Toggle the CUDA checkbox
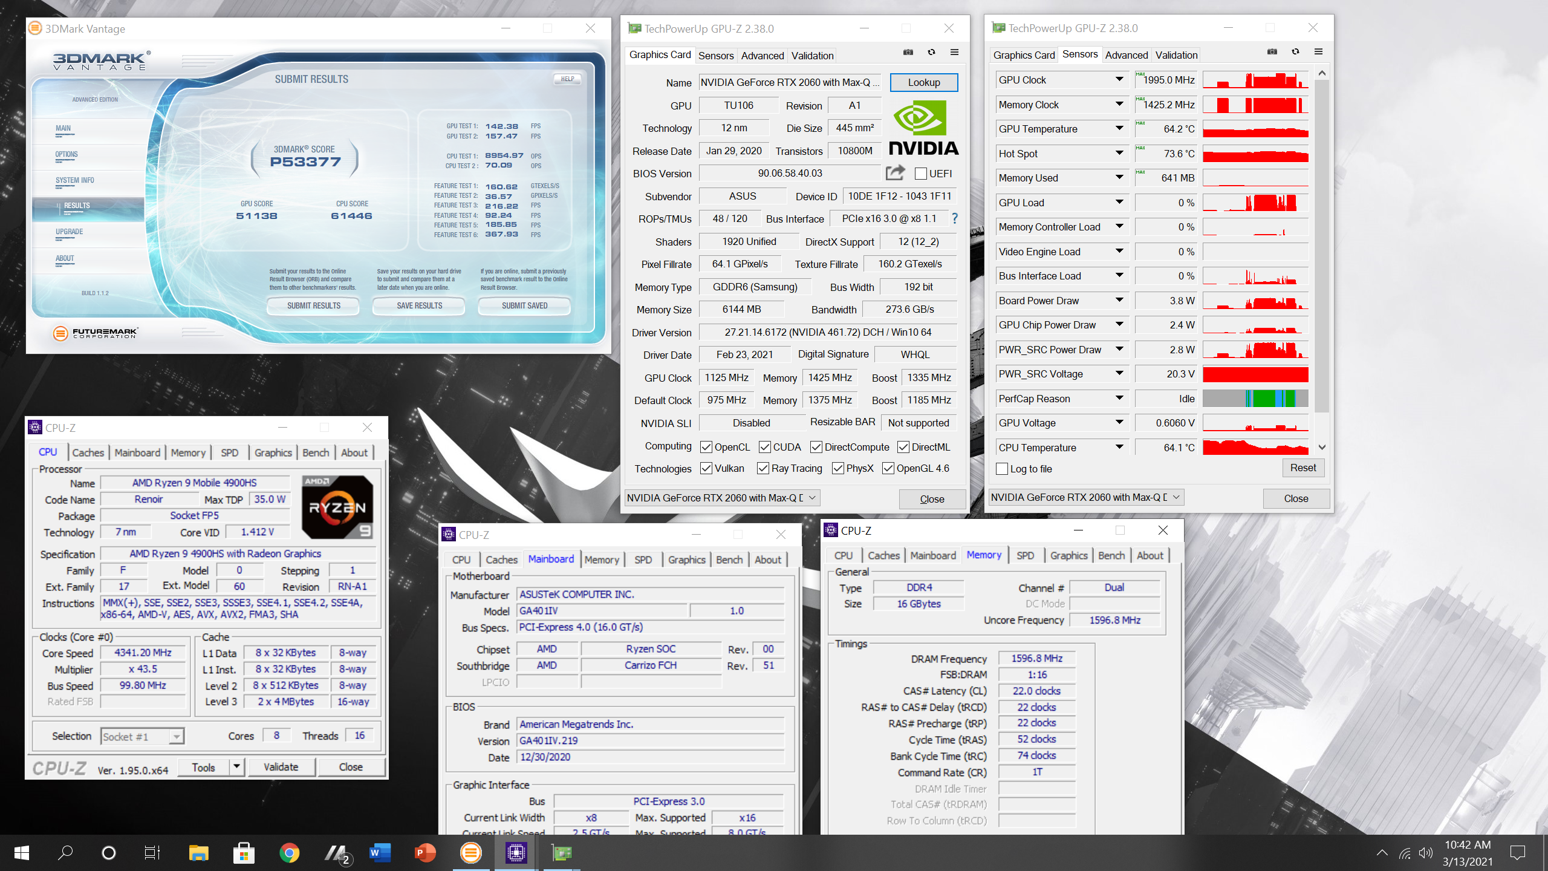Screen dimensions: 1548x871 click(764, 447)
